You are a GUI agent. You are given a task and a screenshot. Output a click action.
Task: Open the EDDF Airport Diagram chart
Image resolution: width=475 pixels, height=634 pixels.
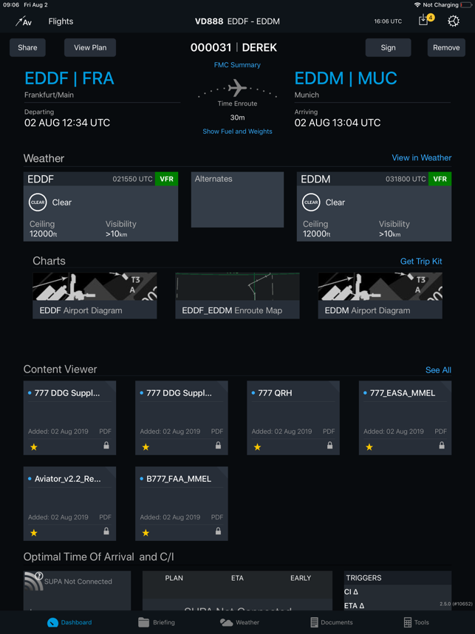[94, 294]
